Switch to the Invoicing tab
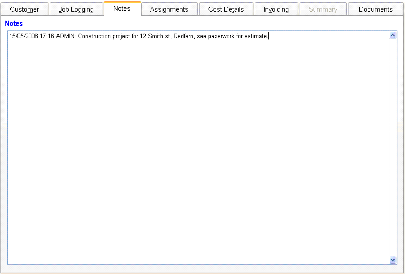The image size is (405, 274). 276,9
